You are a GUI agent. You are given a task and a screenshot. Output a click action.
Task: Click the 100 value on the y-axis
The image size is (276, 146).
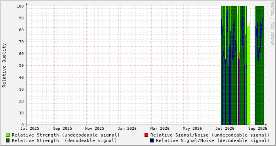click(x=20, y=6)
